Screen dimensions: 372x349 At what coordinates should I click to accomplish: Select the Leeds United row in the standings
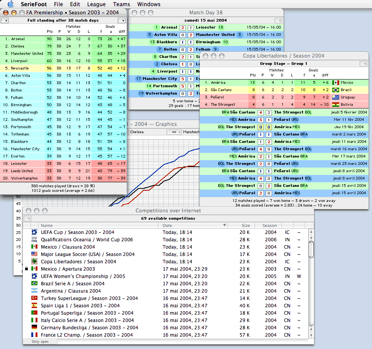point(63,171)
